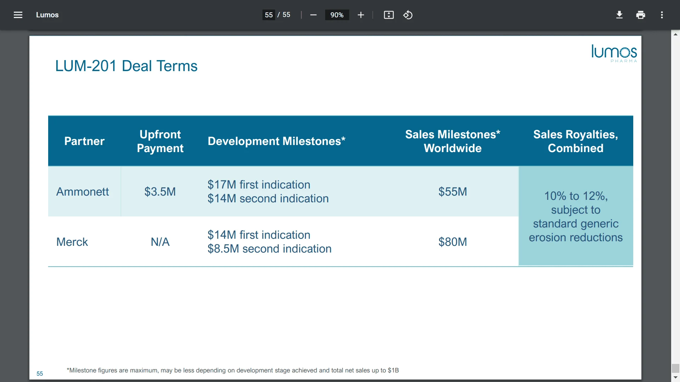Click the zoom out minus icon
Screen dimensions: 680x382
tap(313, 15)
